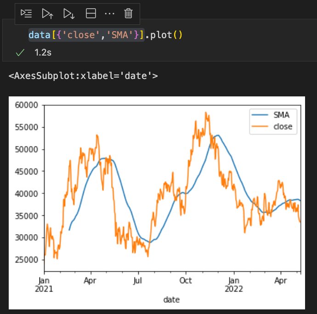
Task: Click the green execution success checkmark
Action: [x=20, y=52]
